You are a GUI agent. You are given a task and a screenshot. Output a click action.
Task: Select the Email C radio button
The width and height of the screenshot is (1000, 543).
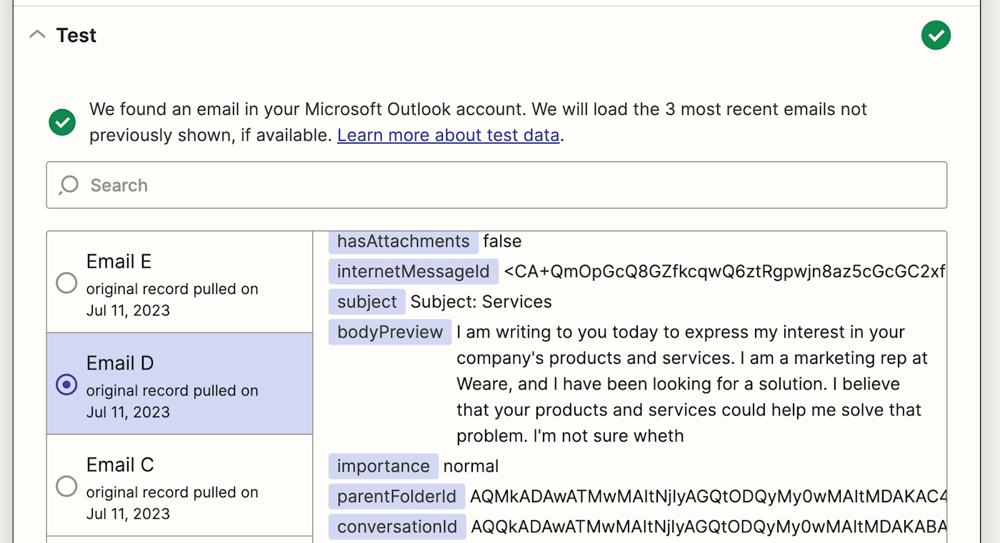point(66,487)
